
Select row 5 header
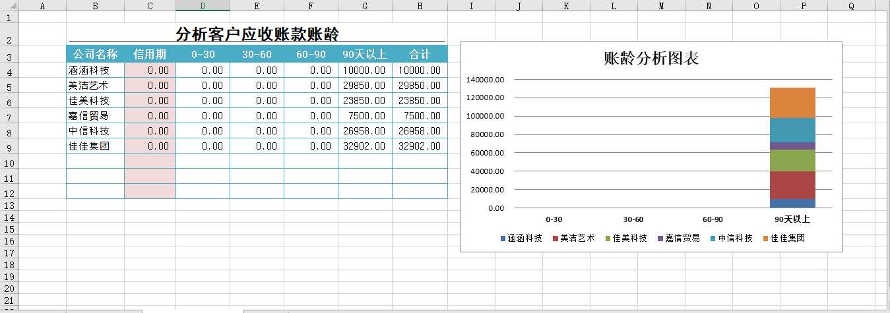9,86
